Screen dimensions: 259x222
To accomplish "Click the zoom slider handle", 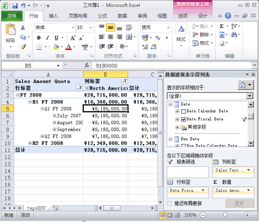I will tap(225, 215).
